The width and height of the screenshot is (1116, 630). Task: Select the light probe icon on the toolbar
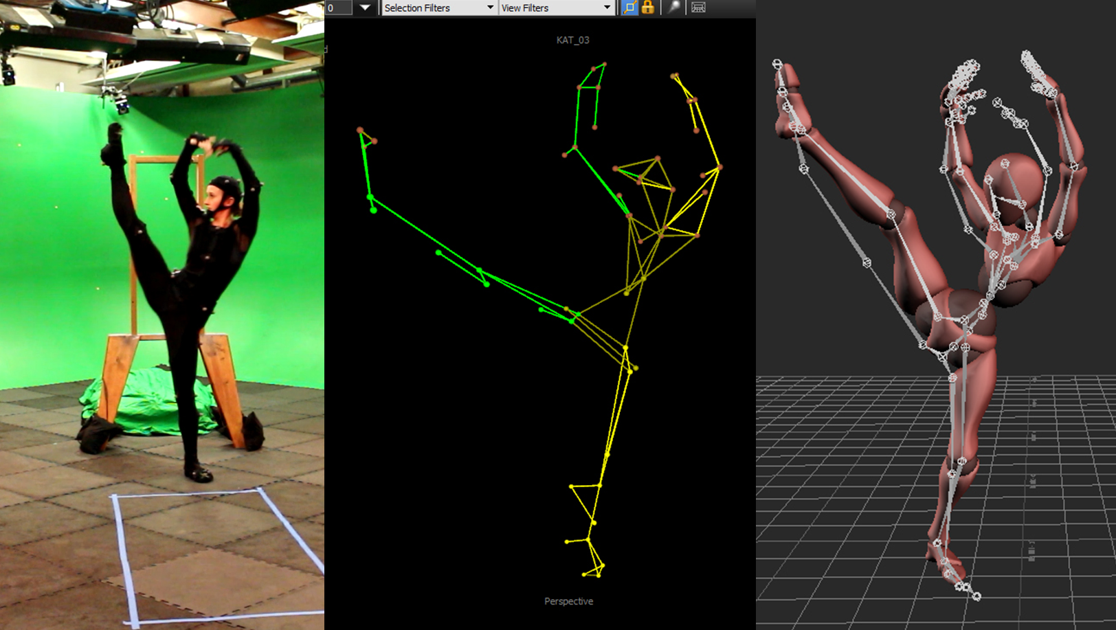(673, 7)
